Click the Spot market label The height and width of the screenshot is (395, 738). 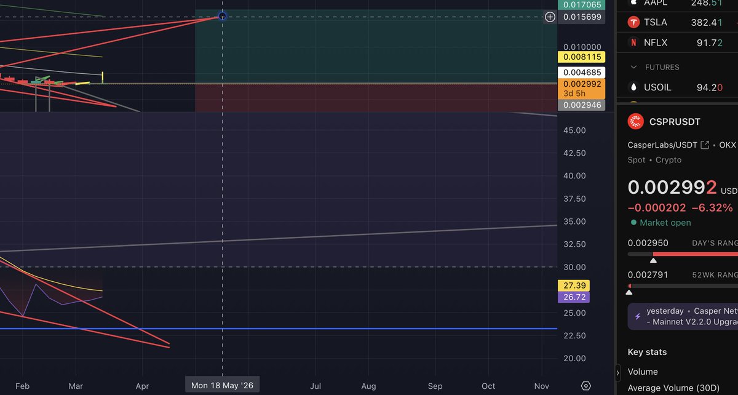[635, 159]
